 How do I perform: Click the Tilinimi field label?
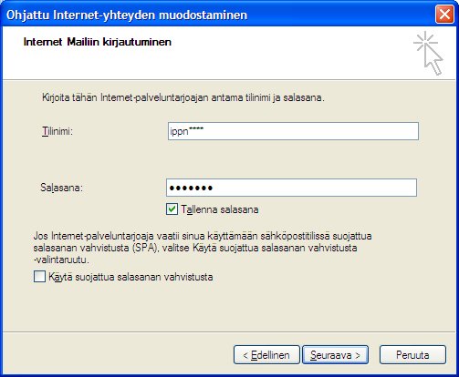57,131
